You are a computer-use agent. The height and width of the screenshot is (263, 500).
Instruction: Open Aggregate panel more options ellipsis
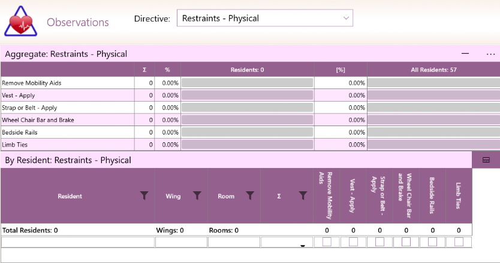click(490, 54)
